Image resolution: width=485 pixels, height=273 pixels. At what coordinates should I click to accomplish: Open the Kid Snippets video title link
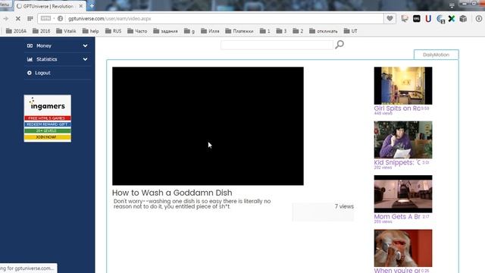[x=397, y=162]
